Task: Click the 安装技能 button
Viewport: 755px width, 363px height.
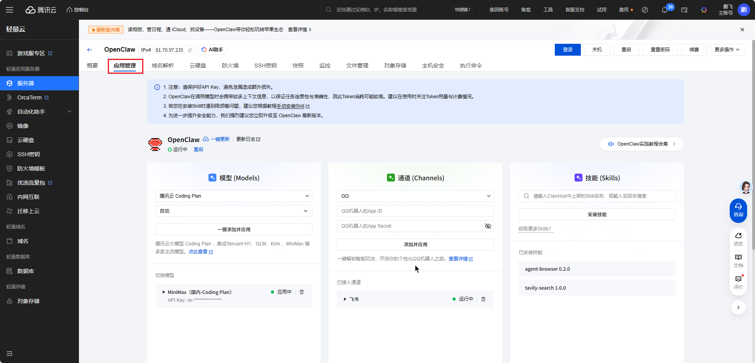Action: point(597,215)
